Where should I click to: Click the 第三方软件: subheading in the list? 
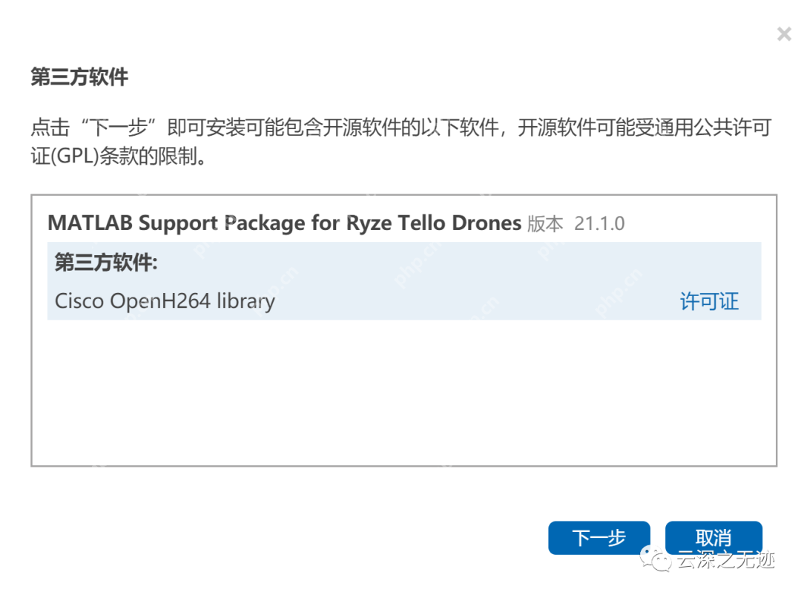click(106, 263)
